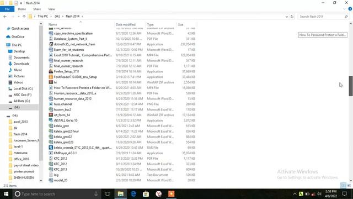Sort by the Name column header

click(x=53, y=24)
